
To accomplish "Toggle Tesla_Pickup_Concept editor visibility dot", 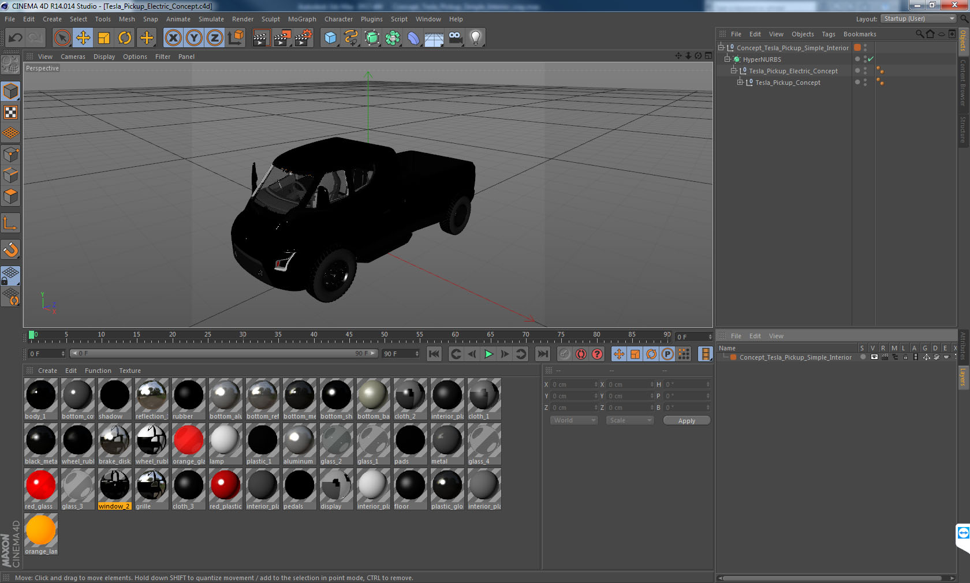I will 865,80.
